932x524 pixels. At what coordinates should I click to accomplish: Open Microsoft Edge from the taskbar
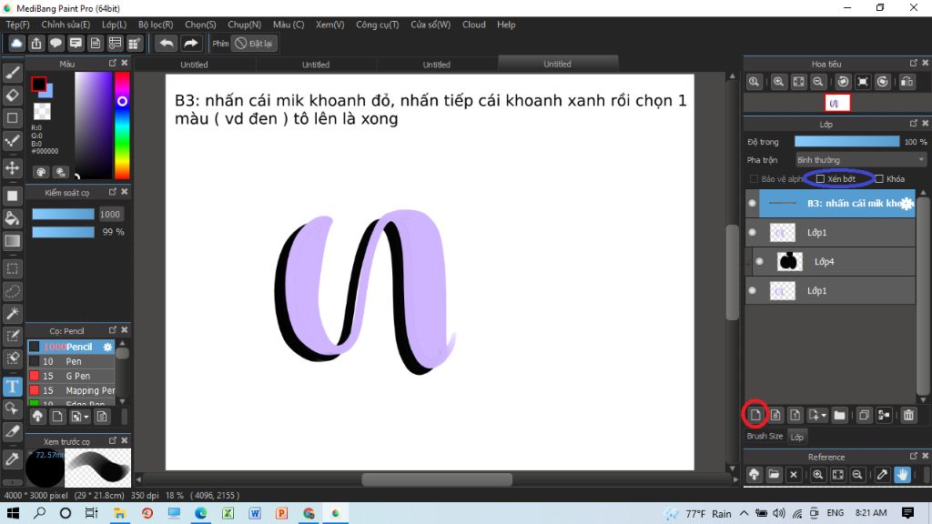click(x=201, y=513)
